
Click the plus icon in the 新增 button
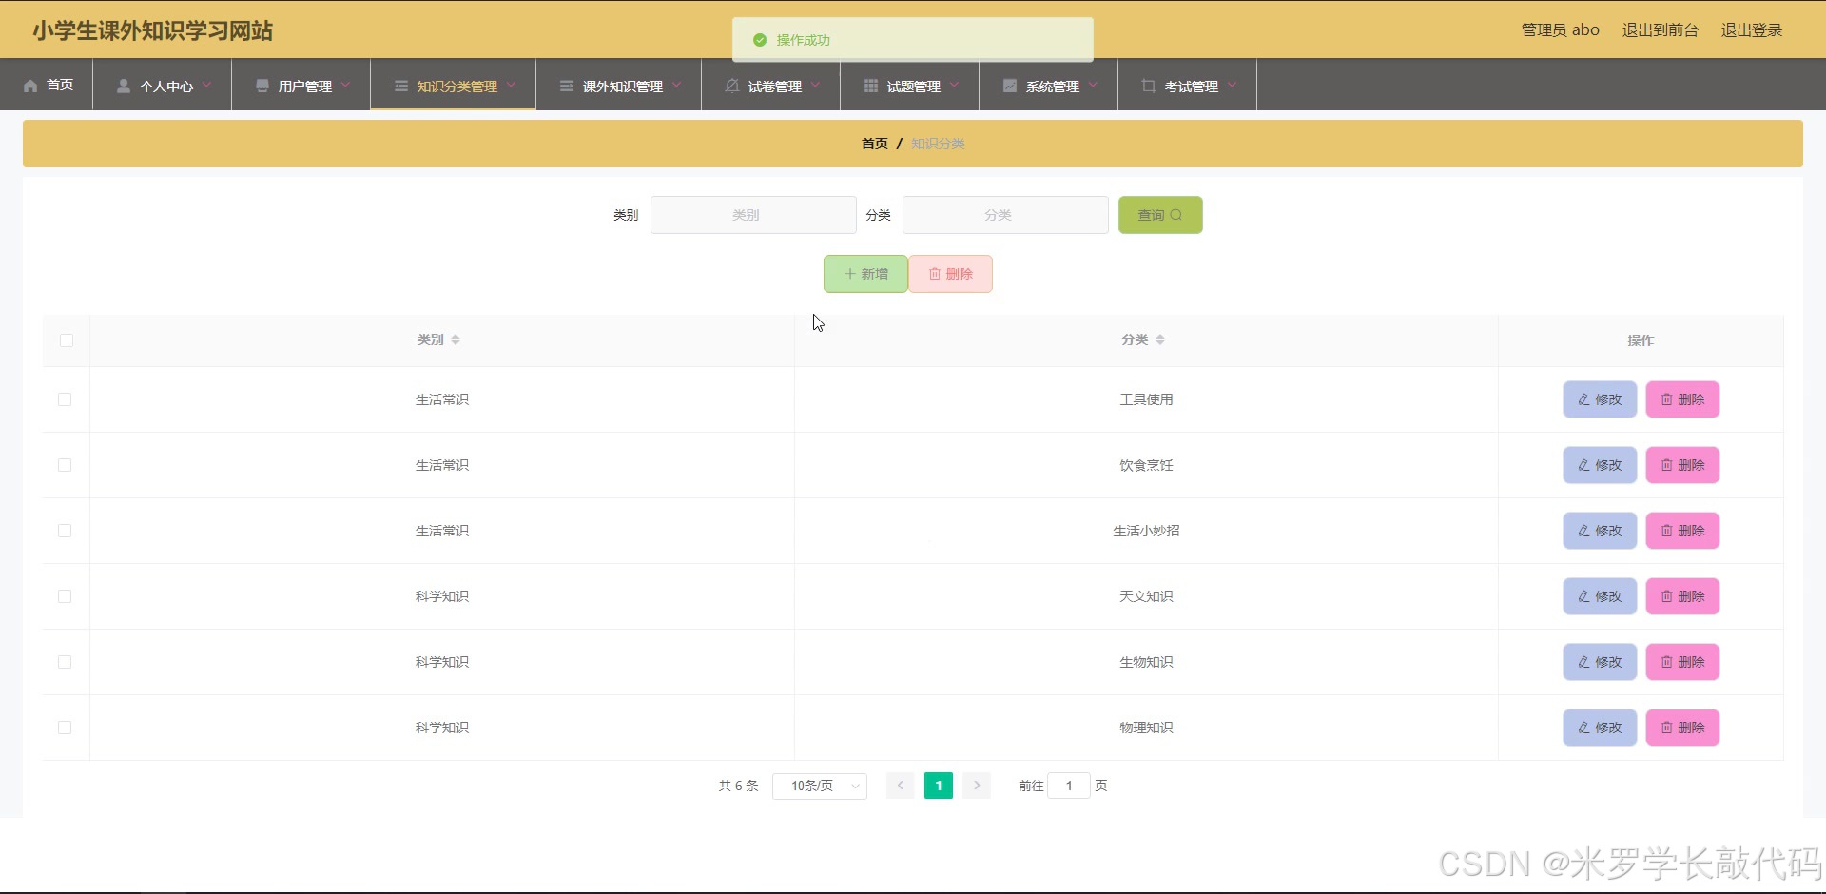pos(850,274)
